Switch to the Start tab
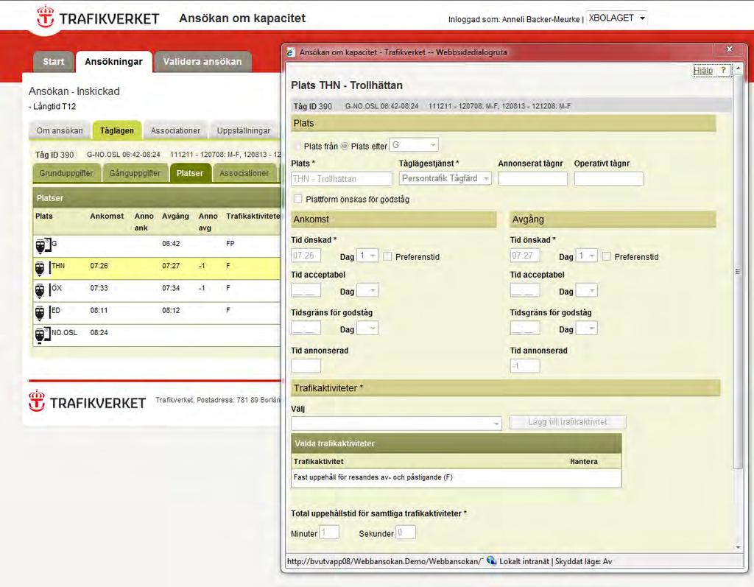 point(53,62)
